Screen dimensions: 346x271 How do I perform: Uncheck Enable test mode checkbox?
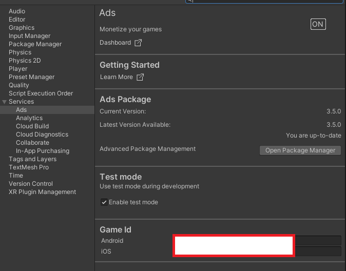click(x=104, y=202)
